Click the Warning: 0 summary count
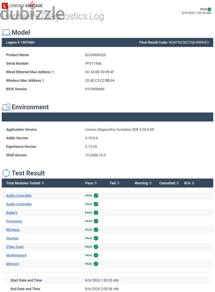The height and width of the screenshot is (292, 215). click(x=143, y=183)
